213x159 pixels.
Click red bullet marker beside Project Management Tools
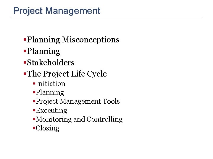pyautogui.click(x=34, y=101)
